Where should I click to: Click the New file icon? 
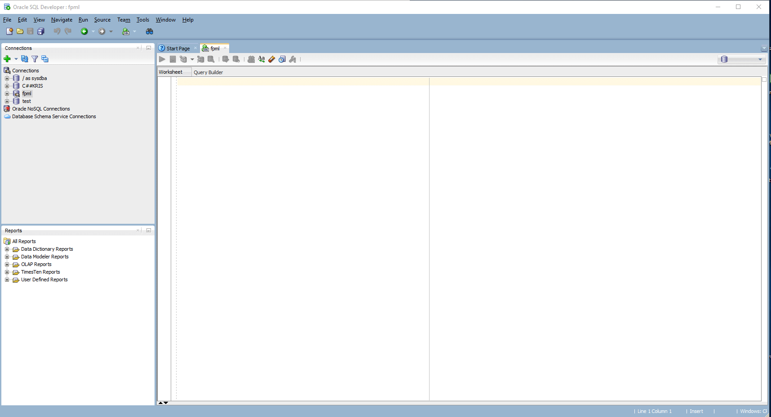coord(9,31)
